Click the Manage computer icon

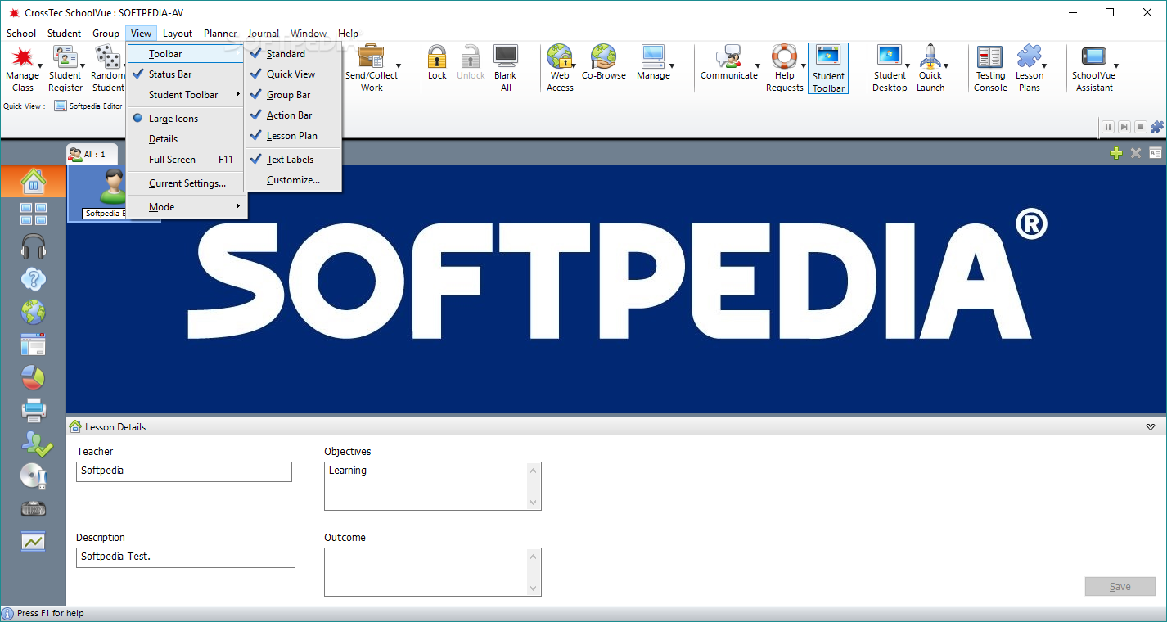coord(653,56)
